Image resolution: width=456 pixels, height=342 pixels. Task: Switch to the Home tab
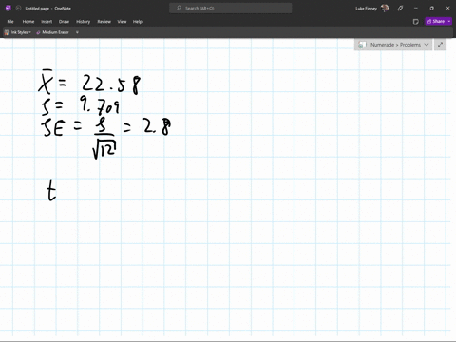pyautogui.click(x=28, y=22)
